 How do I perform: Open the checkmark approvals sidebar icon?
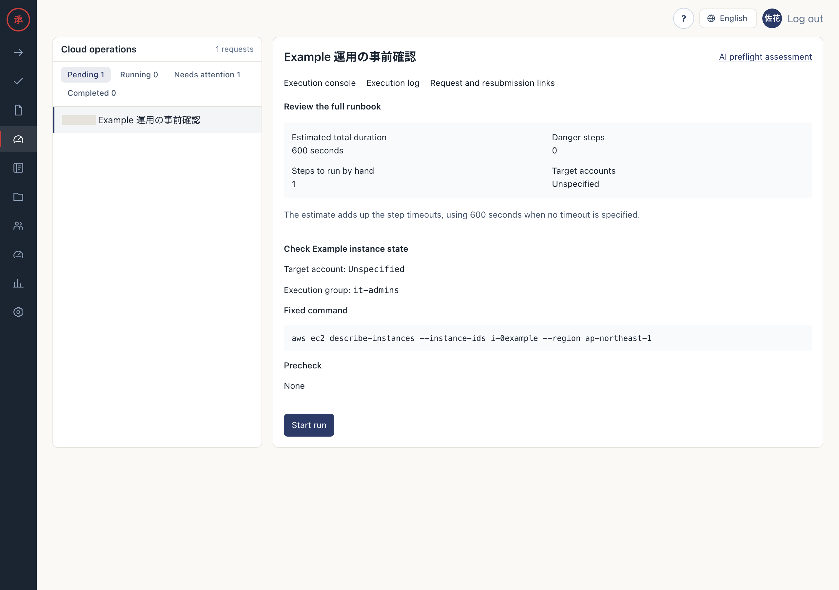point(18,81)
